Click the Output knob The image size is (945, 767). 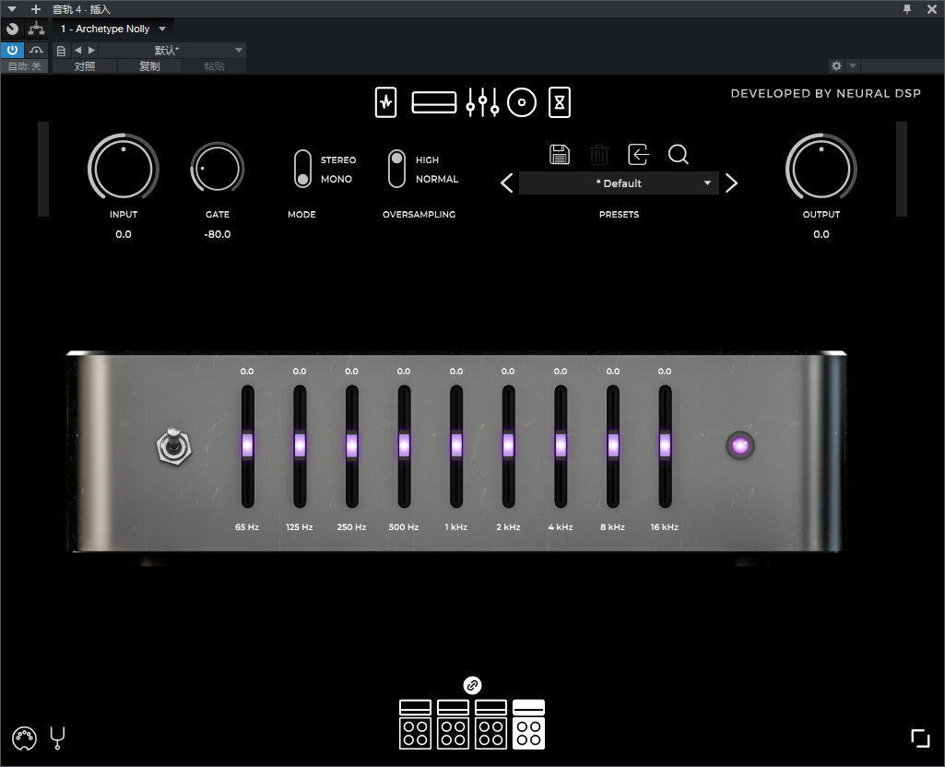(x=821, y=168)
